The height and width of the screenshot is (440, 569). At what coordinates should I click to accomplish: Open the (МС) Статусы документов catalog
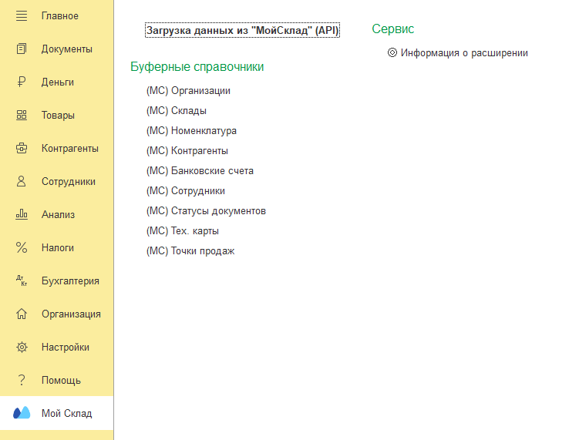click(x=206, y=210)
